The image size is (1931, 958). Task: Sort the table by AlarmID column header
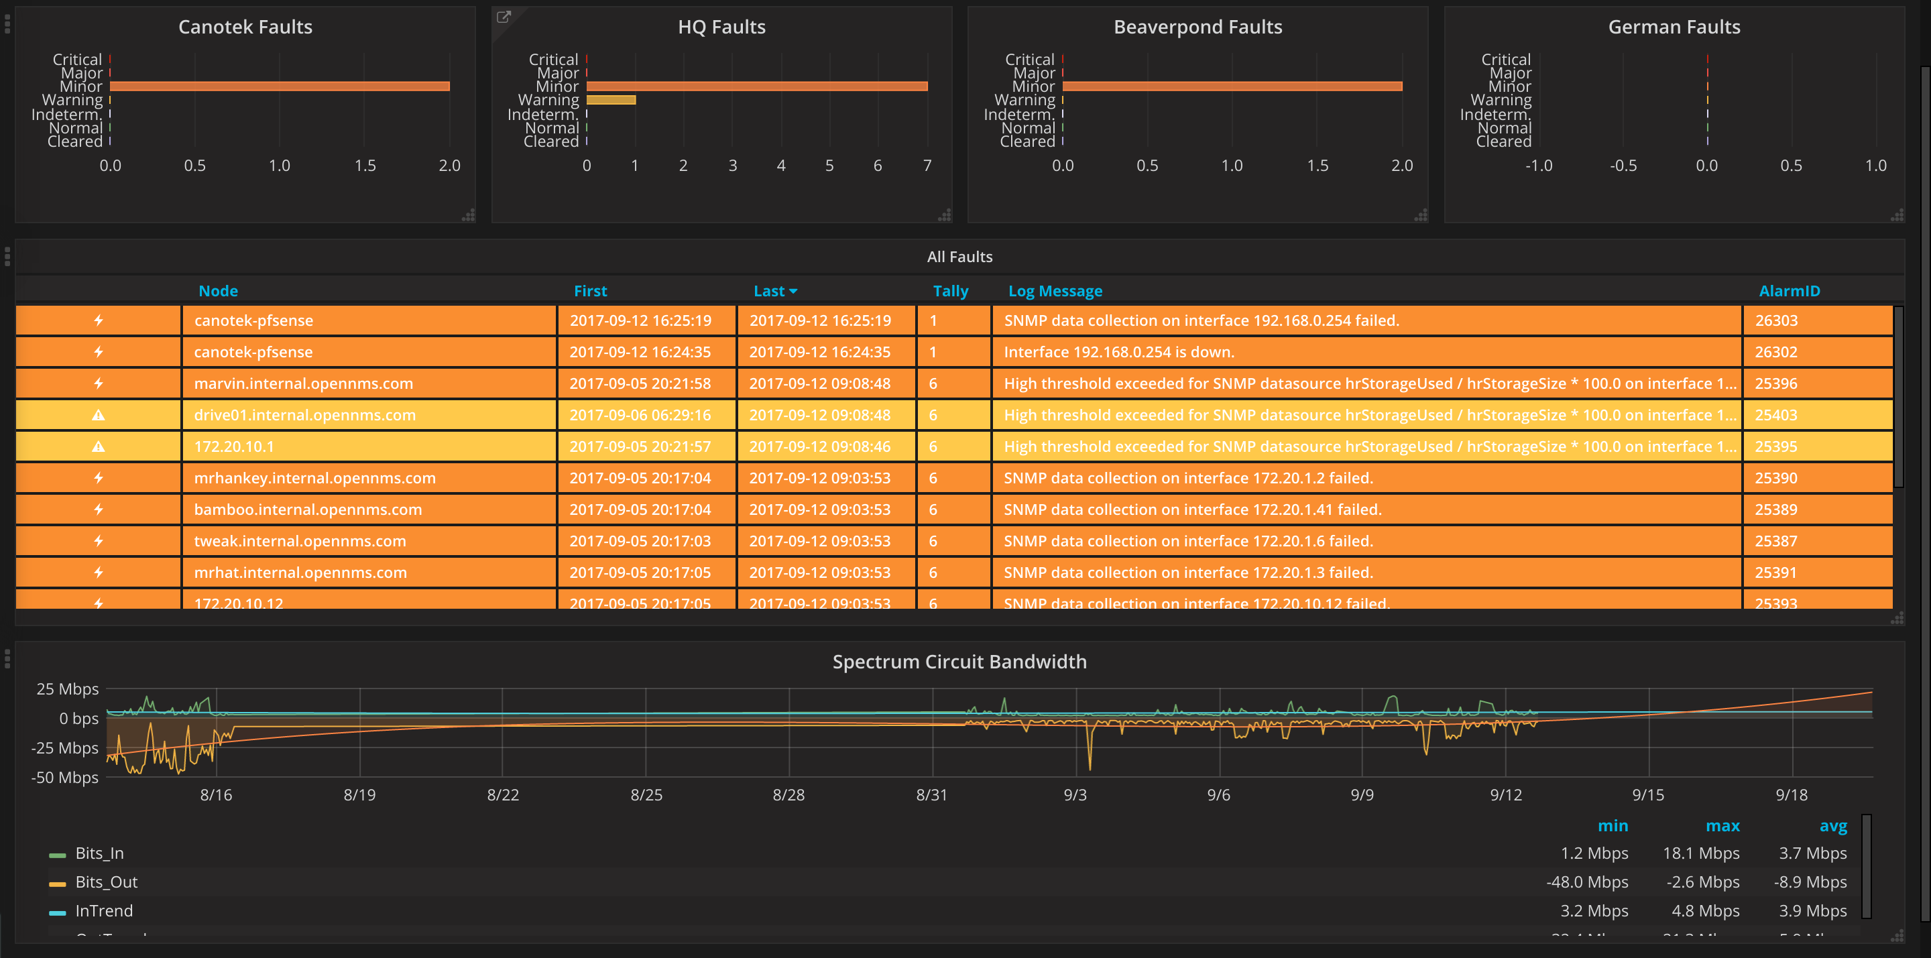click(x=1790, y=291)
